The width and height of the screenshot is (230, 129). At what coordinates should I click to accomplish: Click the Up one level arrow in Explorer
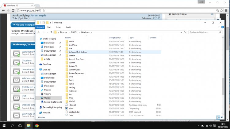point(51,32)
